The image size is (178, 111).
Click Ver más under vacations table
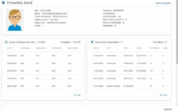163,95
